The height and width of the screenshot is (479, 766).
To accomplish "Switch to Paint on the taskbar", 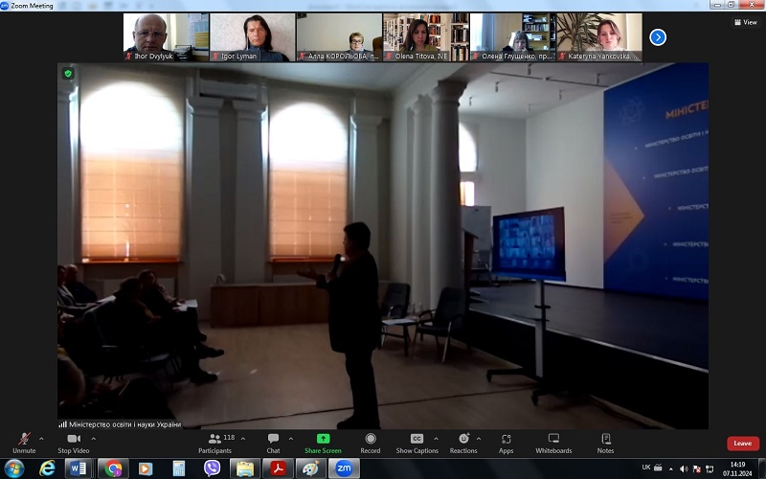I will [x=310, y=468].
